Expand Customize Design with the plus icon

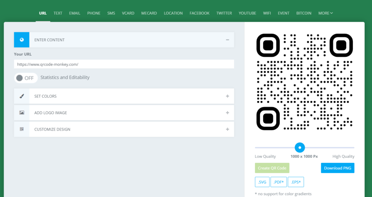click(x=227, y=129)
